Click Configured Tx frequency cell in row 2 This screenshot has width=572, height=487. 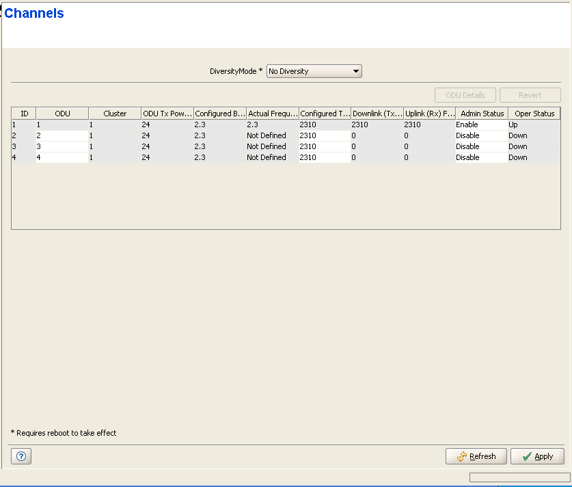324,136
